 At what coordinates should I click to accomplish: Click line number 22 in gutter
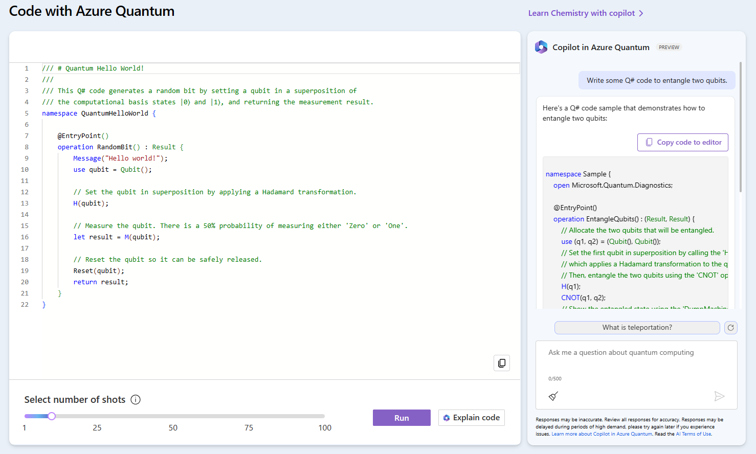point(25,305)
